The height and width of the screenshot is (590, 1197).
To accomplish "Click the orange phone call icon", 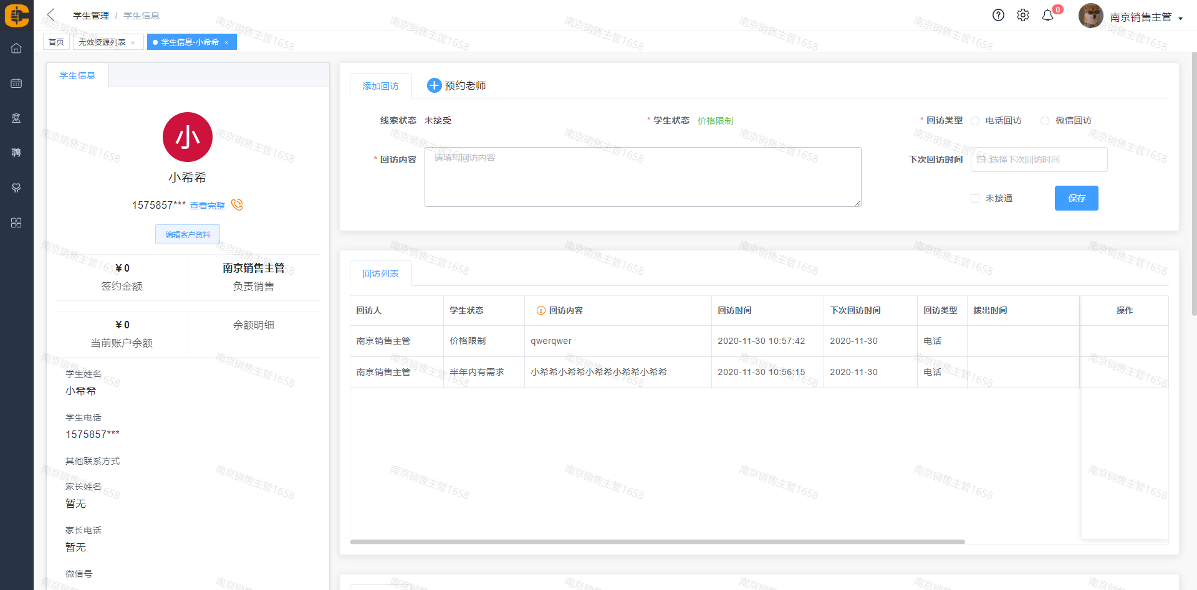I will pos(237,205).
